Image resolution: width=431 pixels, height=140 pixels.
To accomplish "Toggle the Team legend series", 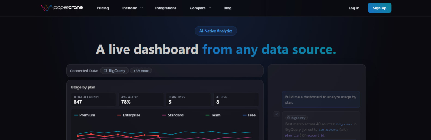I will [x=213, y=115].
